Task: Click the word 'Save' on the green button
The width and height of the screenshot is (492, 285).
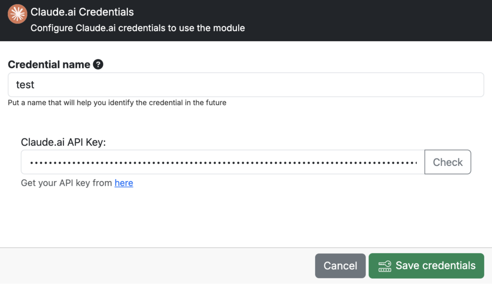Action: (407, 266)
